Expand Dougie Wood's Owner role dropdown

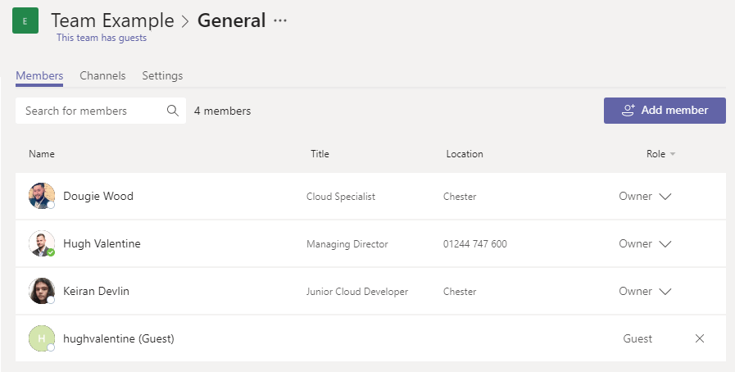coord(665,197)
